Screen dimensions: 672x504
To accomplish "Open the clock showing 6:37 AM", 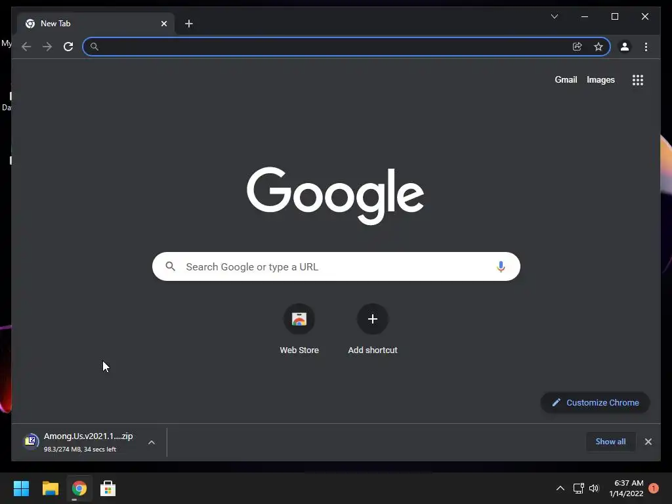I will tap(626, 488).
